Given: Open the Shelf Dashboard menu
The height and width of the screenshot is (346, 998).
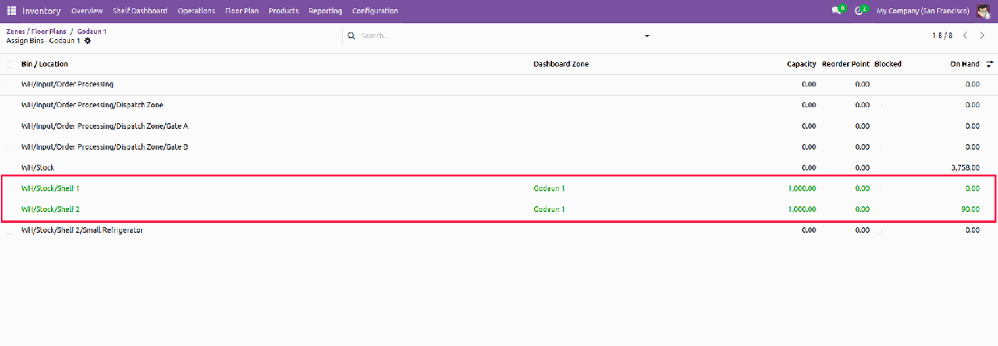Looking at the screenshot, I should pyautogui.click(x=140, y=11).
